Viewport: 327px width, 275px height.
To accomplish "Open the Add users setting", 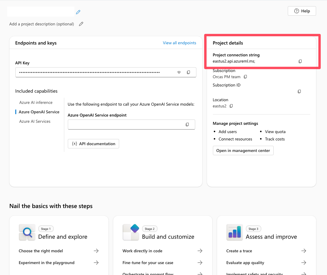I will tap(227, 132).
